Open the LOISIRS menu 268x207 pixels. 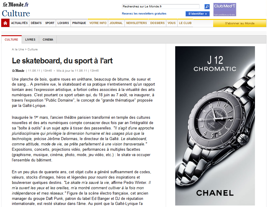click(63, 23)
